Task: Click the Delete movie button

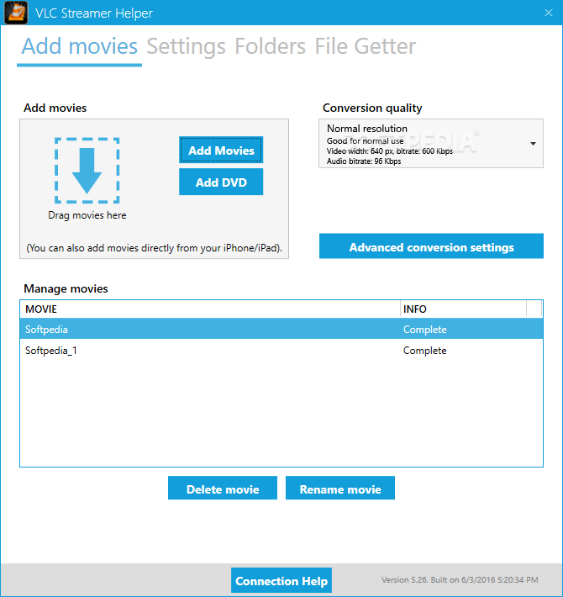Action: [223, 488]
